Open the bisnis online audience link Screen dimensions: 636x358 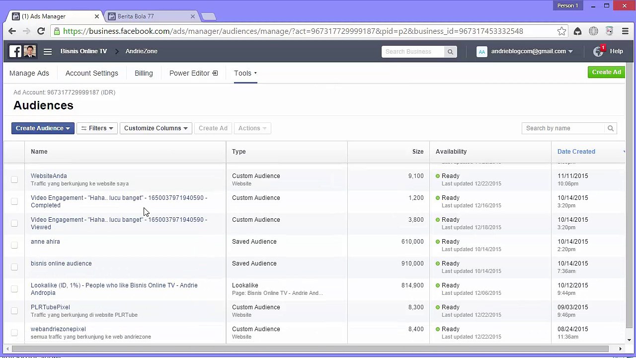(x=61, y=264)
